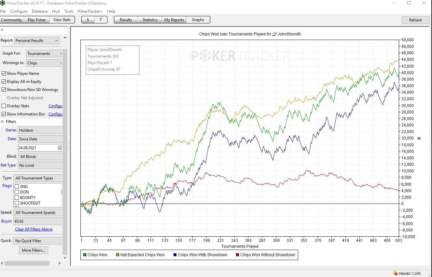Image resolution: width=432 pixels, height=277 pixels.
Task: Collapse the Filters section
Action: [x=2, y=122]
